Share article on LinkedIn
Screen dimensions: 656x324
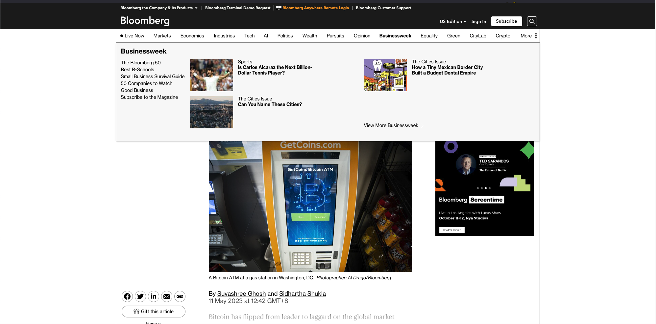tap(154, 296)
